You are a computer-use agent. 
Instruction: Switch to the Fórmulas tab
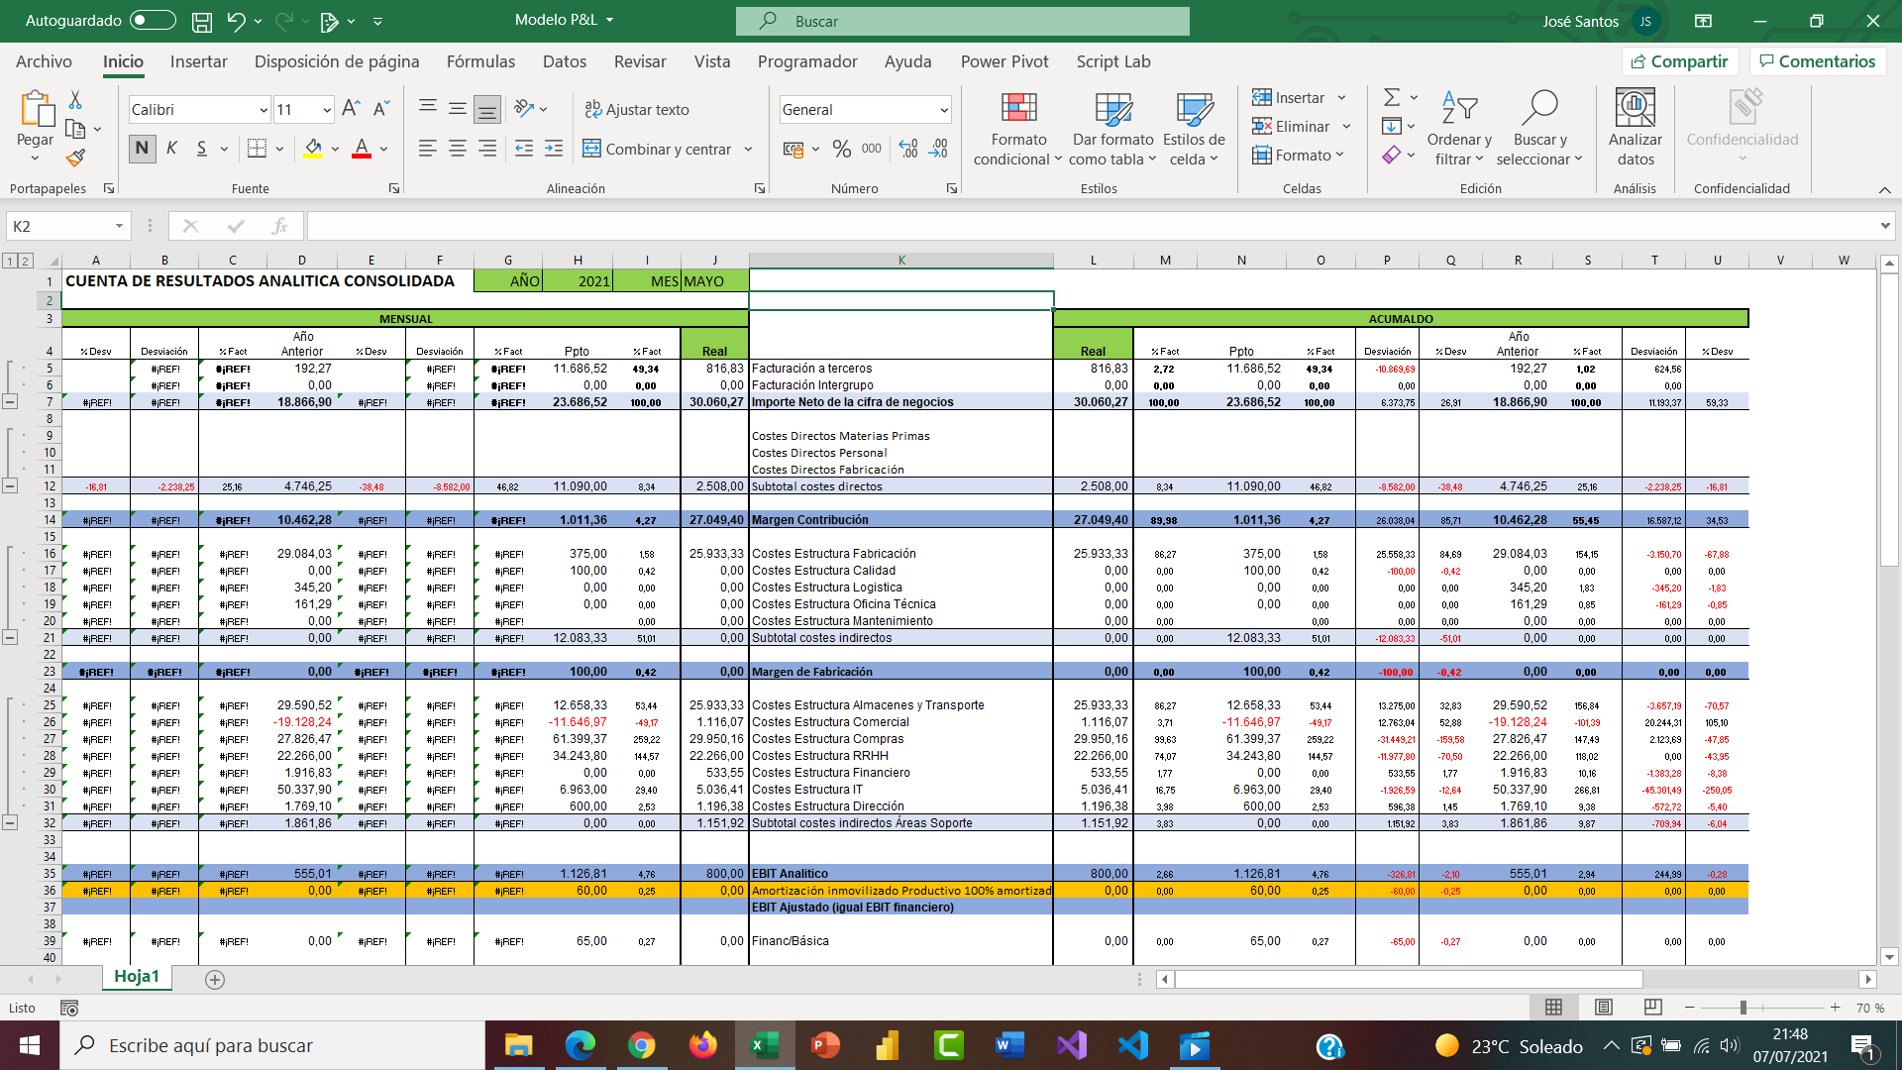480,61
